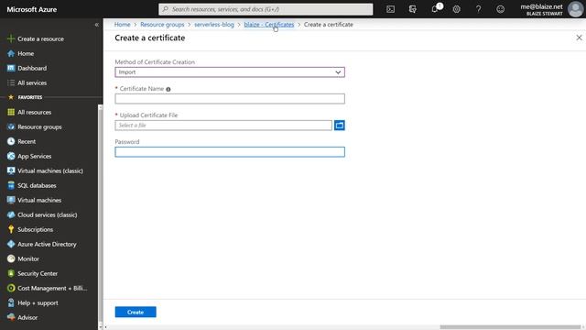Open the notifications bell
This screenshot has width=586, height=330.
(x=435, y=9)
